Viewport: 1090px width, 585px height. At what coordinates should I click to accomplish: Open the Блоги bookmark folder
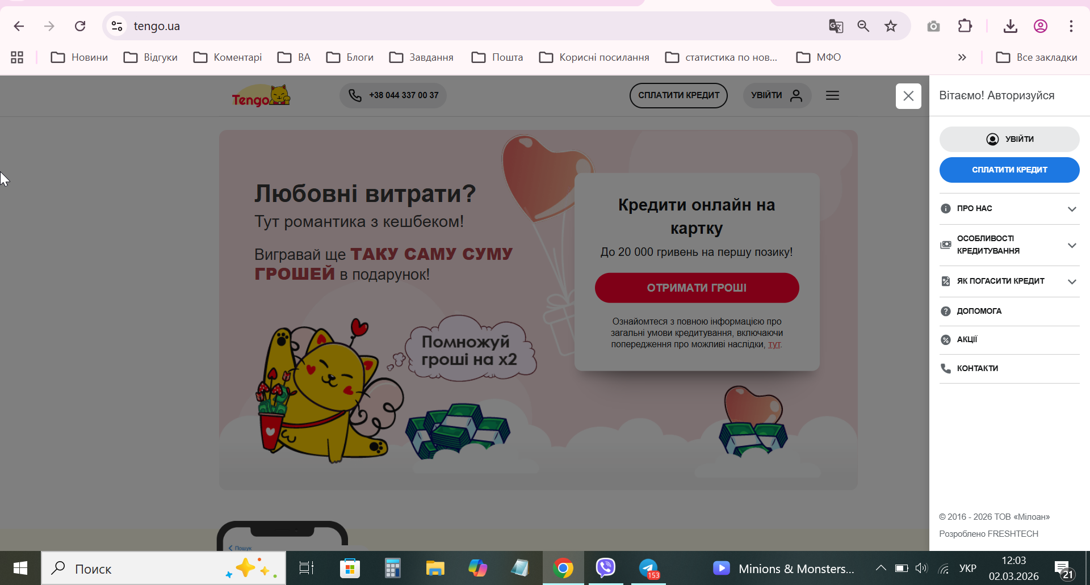pos(350,57)
